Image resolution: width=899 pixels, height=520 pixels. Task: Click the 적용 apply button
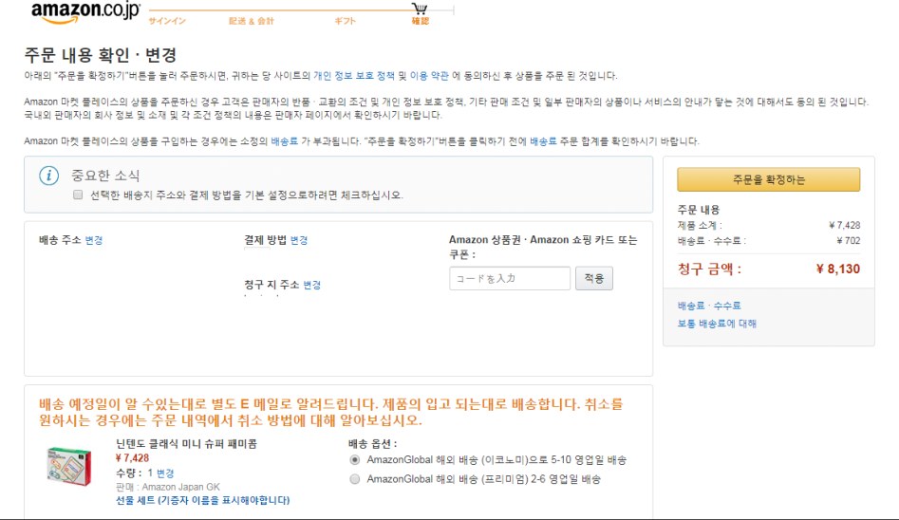point(594,278)
